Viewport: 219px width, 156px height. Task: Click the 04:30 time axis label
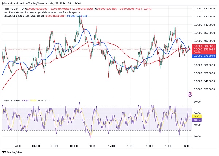point(17,145)
